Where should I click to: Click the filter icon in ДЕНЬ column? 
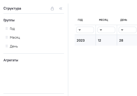(122, 30)
